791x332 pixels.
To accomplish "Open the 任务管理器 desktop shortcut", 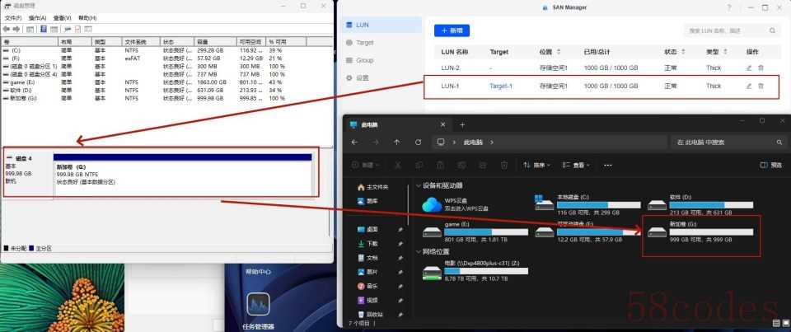I will tap(258, 311).
